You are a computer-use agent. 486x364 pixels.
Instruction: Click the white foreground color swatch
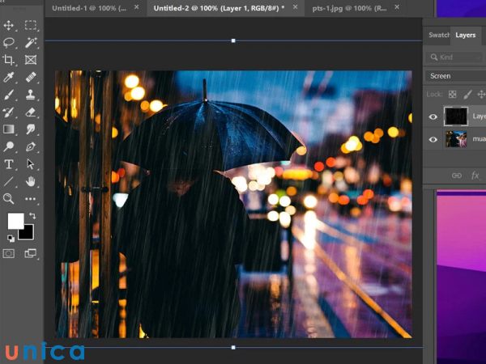coord(15,221)
